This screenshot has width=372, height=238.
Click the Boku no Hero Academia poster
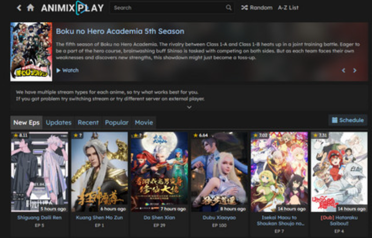[x=31, y=52]
